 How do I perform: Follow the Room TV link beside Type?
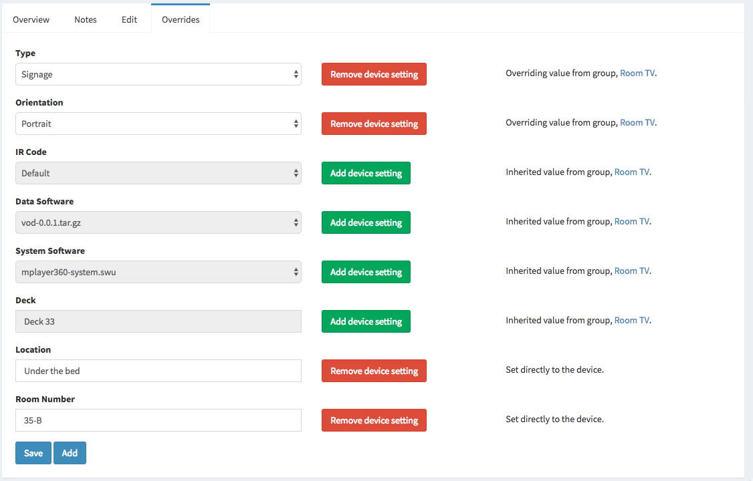tap(637, 73)
